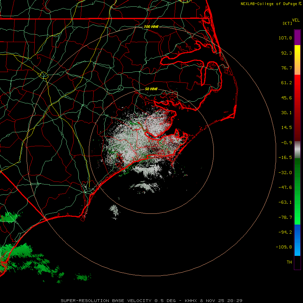Select the -78.7 legend value
The width and height of the screenshot is (303, 303).
(285, 217)
